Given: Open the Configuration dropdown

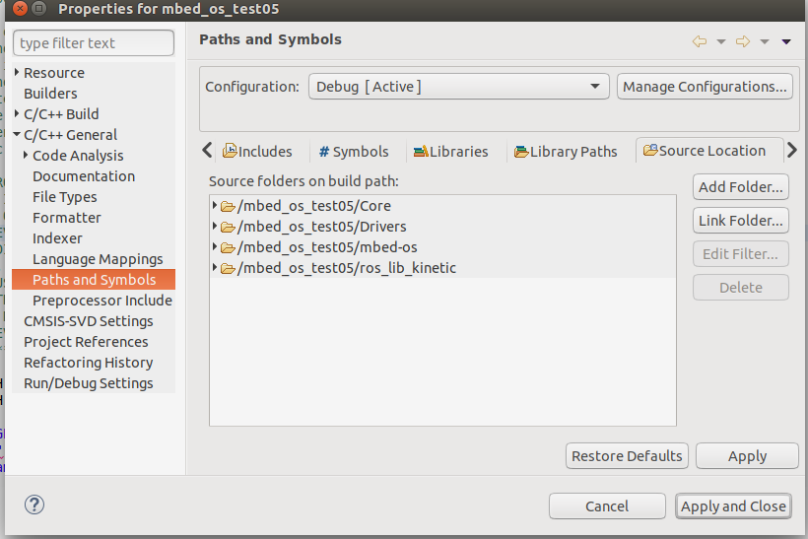Looking at the screenshot, I should tap(459, 87).
